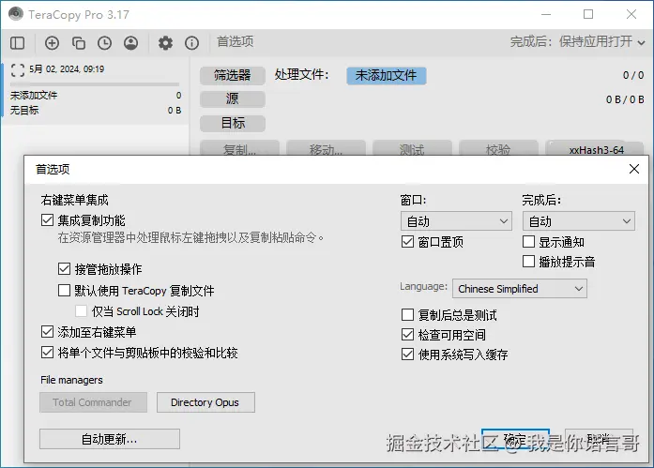The image size is (654, 468).
Task: Open the history clock icon
Action: [x=104, y=43]
